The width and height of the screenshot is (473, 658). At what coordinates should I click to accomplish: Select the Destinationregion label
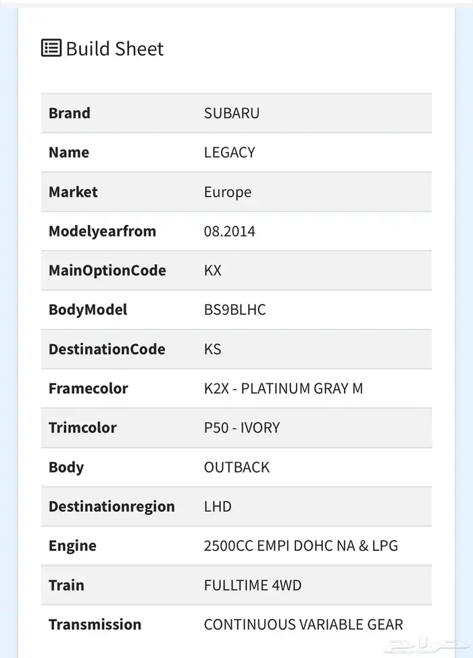pyautogui.click(x=111, y=506)
